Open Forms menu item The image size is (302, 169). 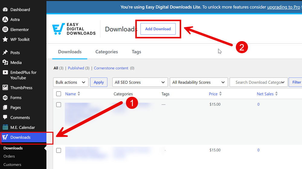(16, 98)
